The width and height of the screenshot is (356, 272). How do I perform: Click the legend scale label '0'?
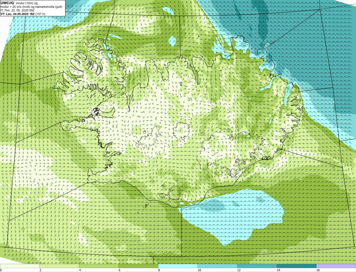pyautogui.click(x=1, y=270)
